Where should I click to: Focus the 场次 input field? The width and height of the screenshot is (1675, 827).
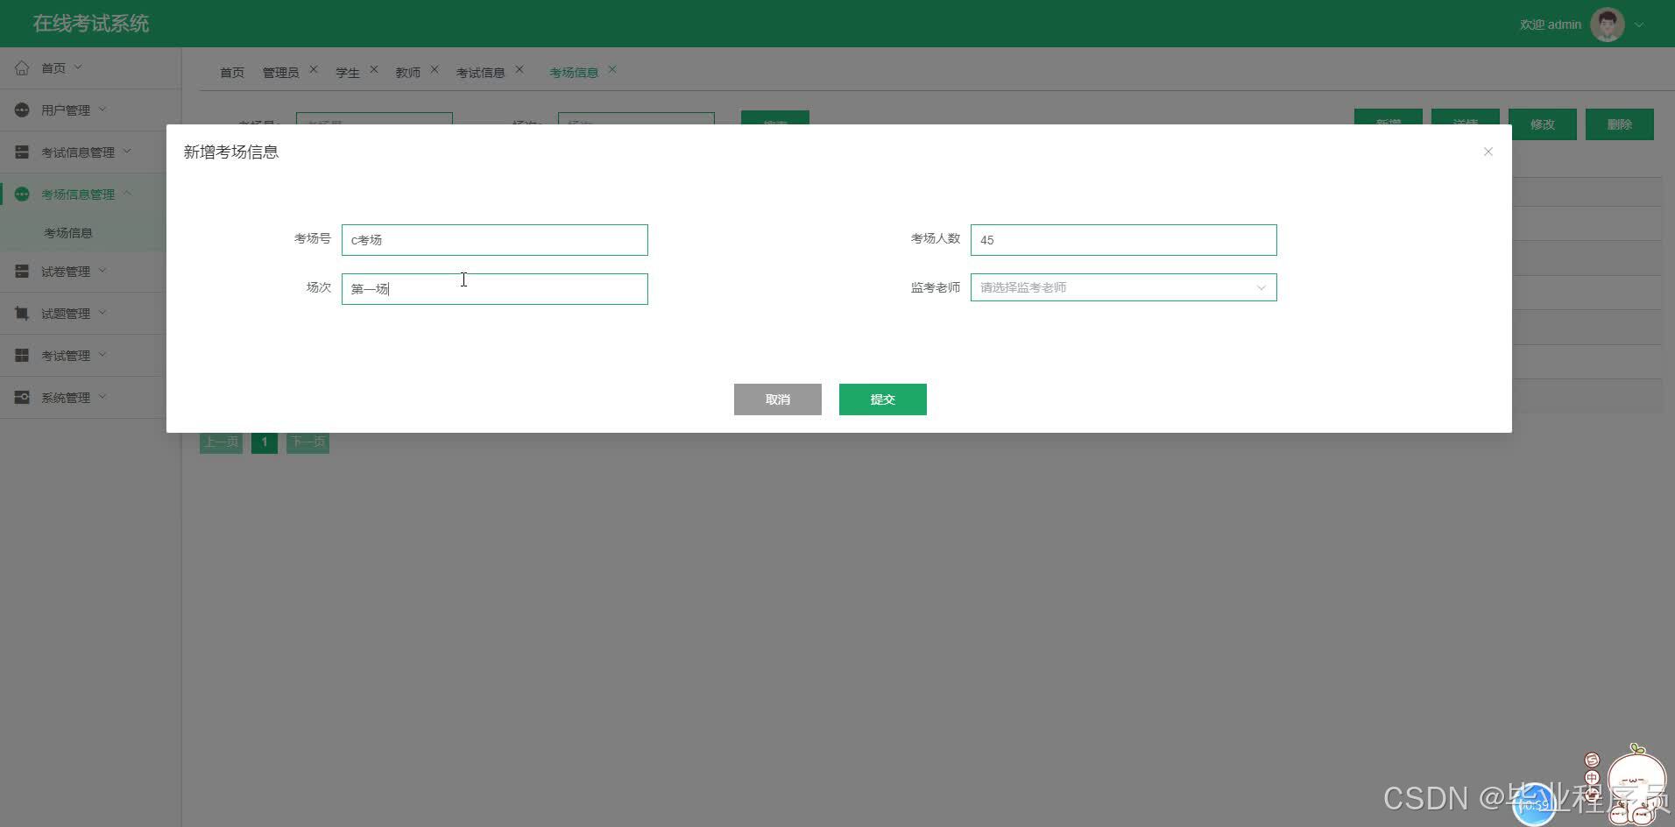[x=495, y=289]
